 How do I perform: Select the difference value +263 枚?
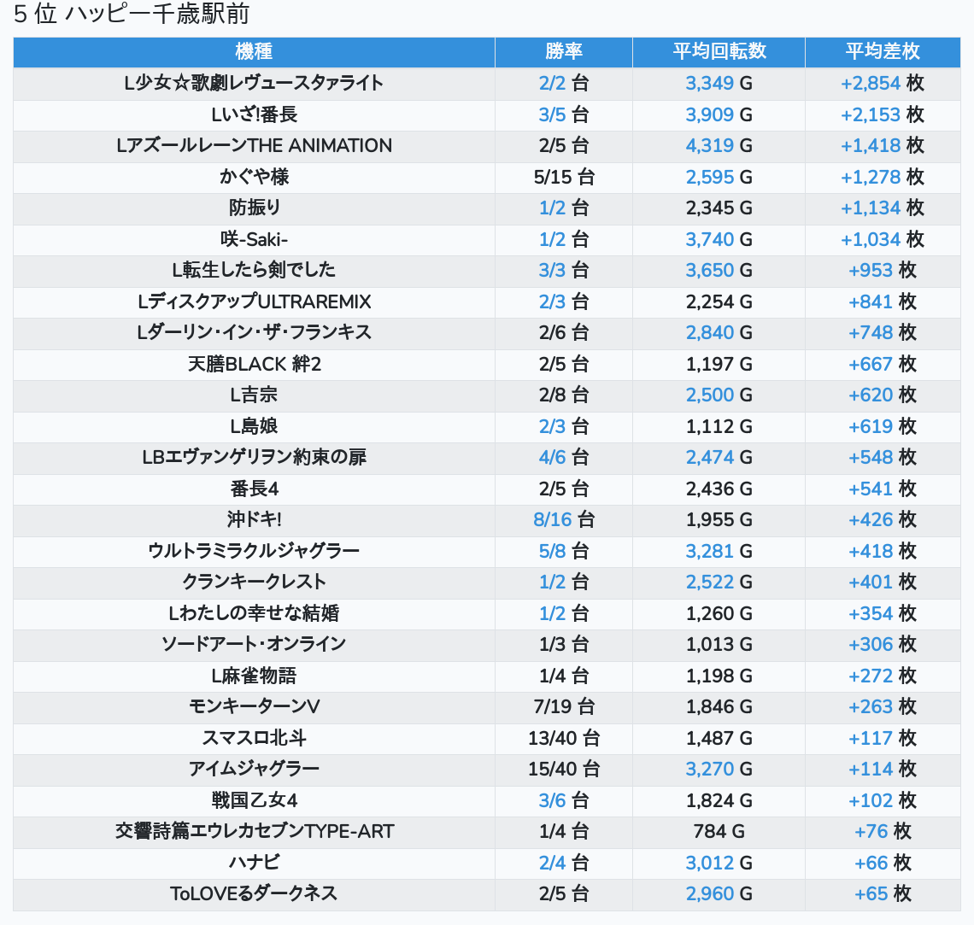[x=883, y=707]
